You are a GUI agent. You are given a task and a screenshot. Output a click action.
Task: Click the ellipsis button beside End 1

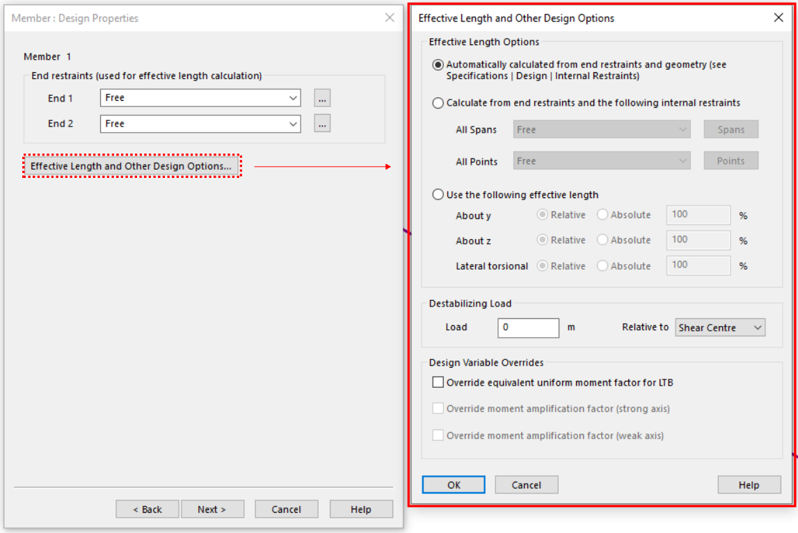pos(321,99)
